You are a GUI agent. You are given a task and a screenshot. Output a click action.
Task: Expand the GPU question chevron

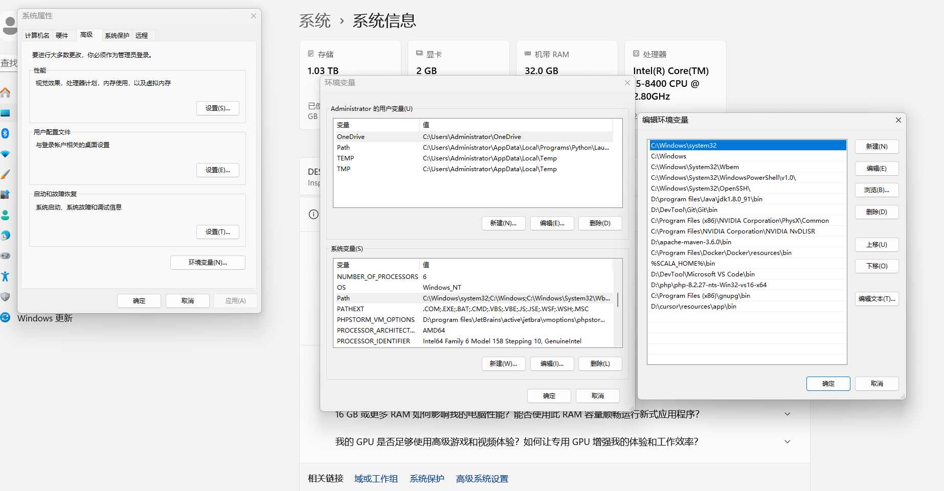(x=787, y=441)
